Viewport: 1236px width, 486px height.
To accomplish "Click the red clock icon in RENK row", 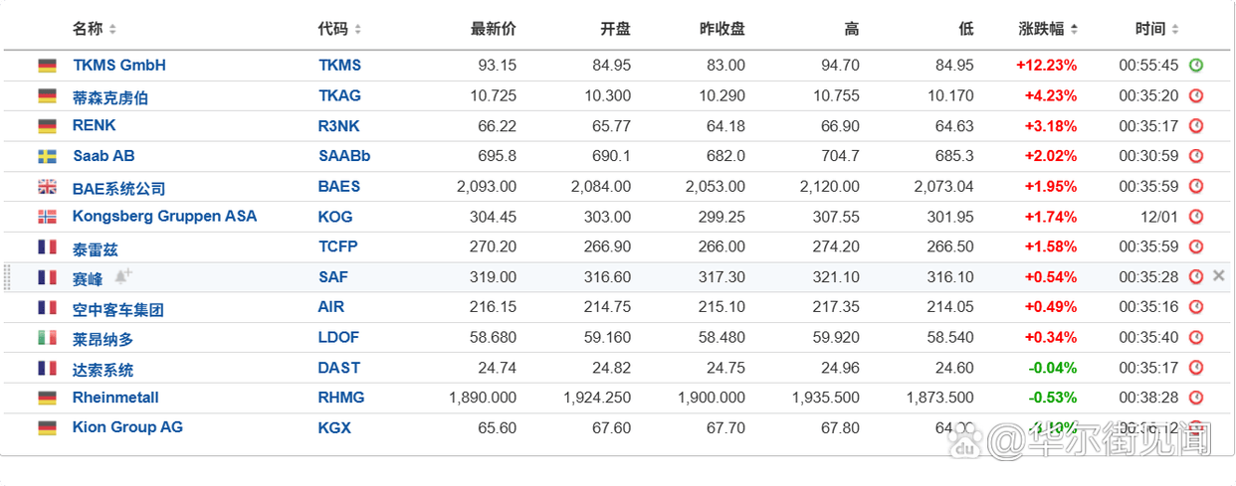I will tap(1196, 126).
